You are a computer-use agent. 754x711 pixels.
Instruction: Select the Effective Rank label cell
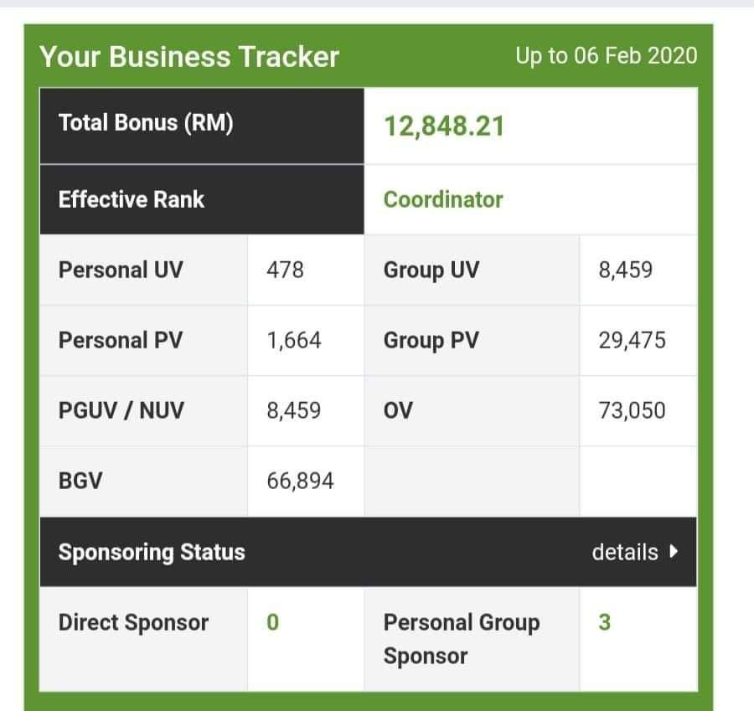tap(132, 199)
